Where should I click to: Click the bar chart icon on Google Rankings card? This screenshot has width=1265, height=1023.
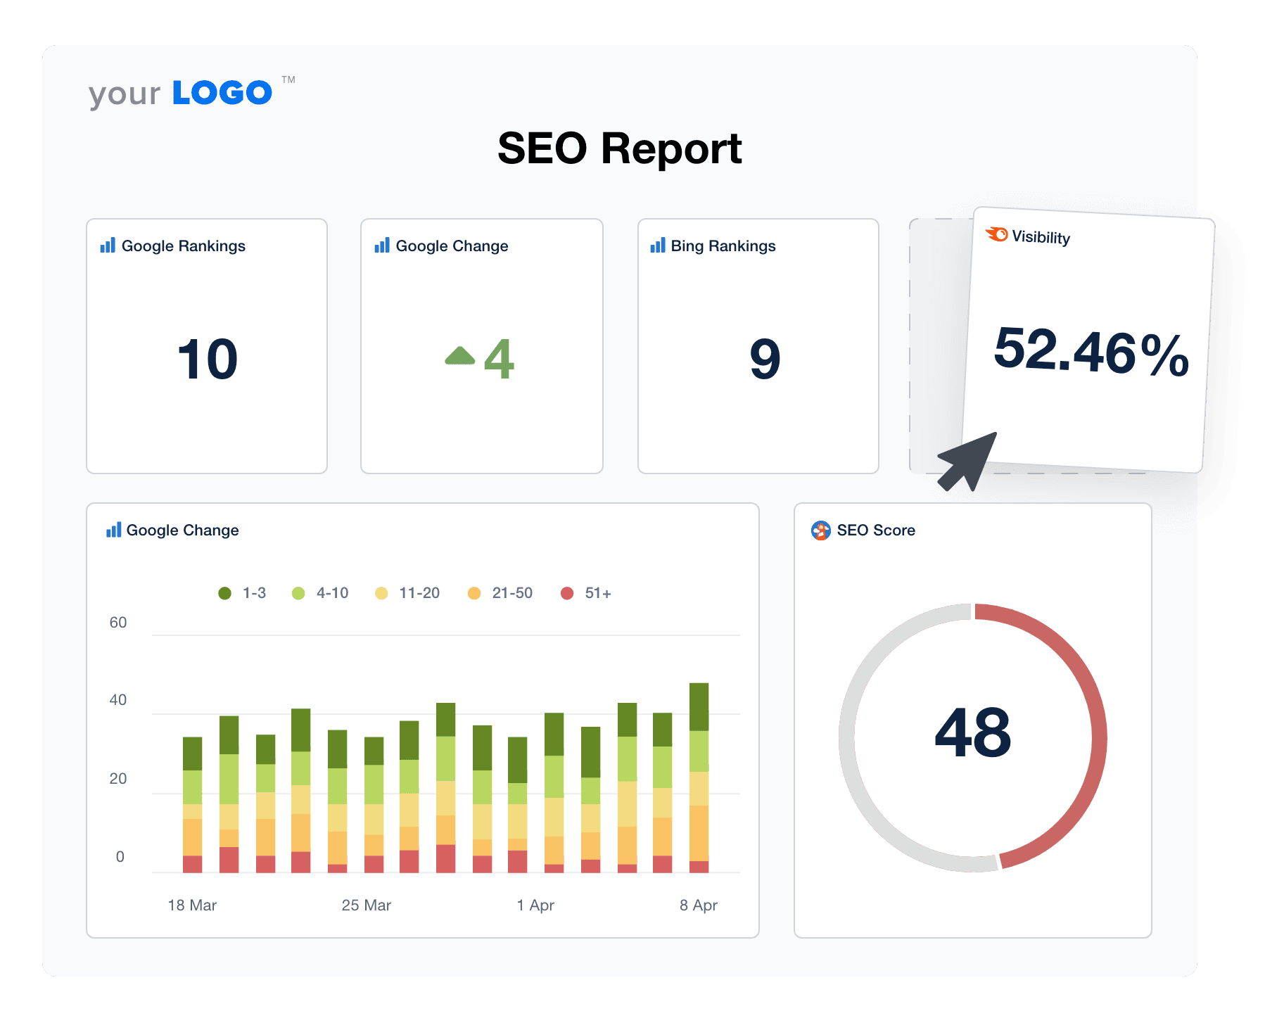click(x=108, y=246)
